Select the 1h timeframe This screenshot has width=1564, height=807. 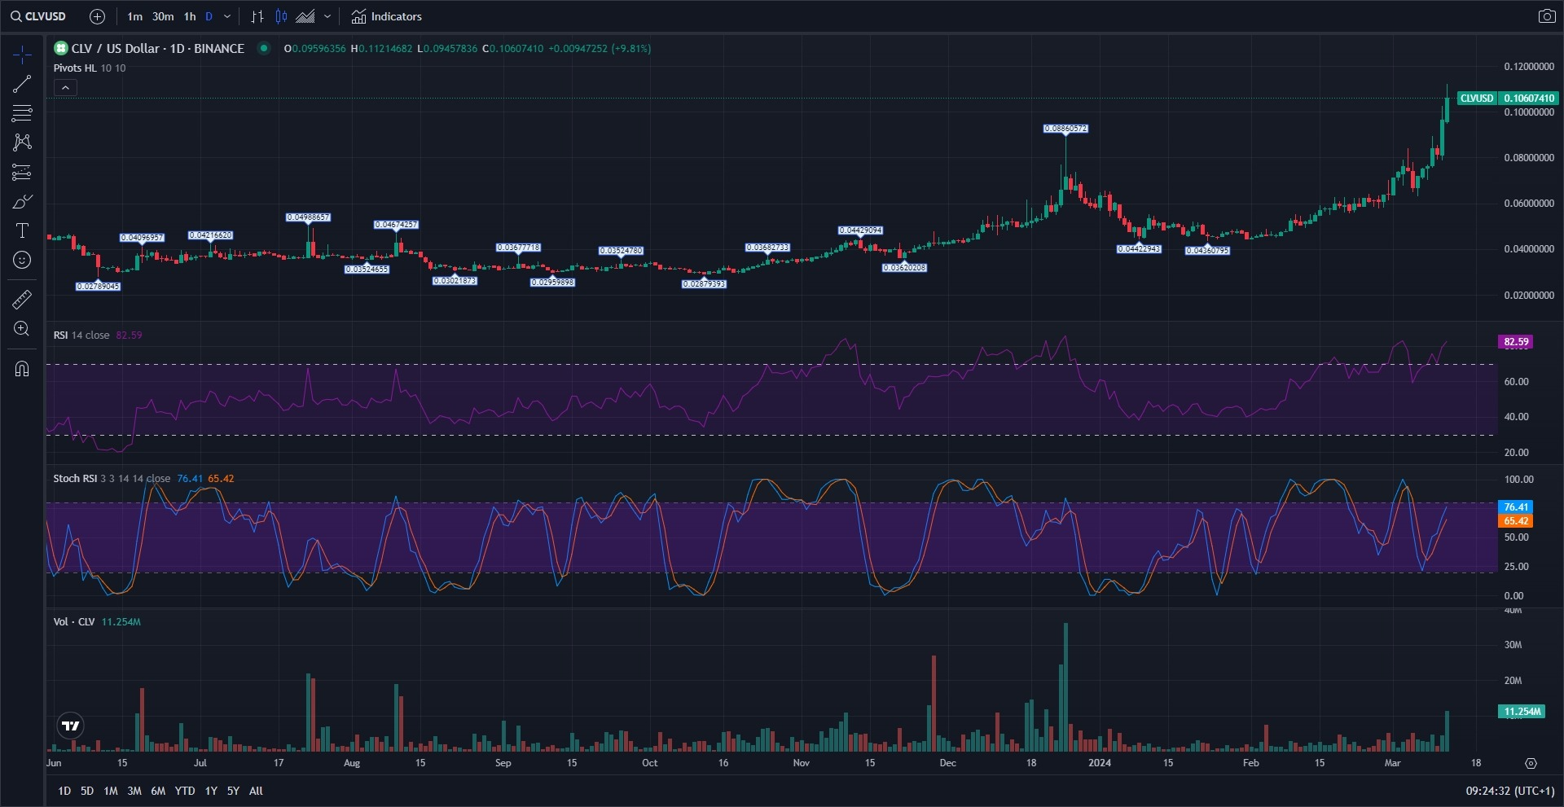[x=190, y=16]
